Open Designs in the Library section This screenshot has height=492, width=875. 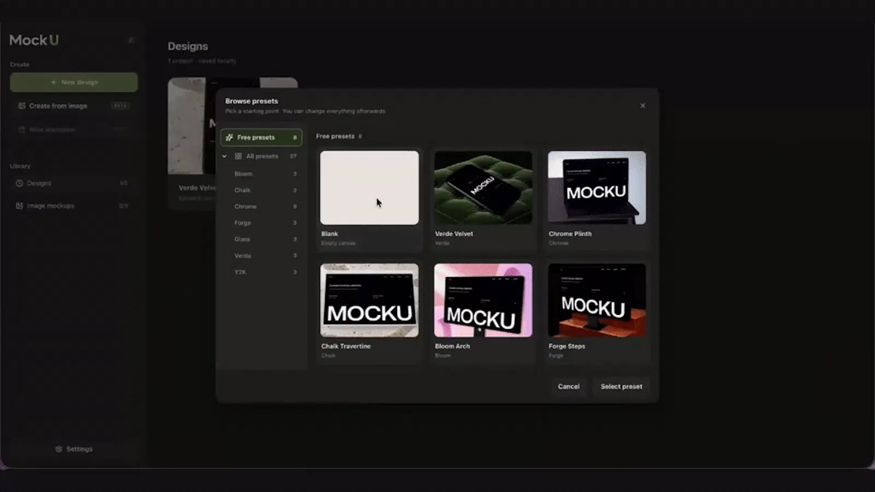(74, 183)
